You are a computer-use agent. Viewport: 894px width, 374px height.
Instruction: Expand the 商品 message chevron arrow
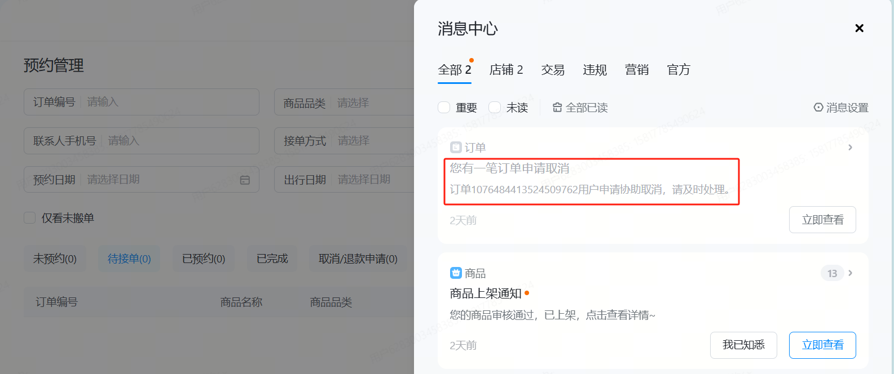coord(850,273)
